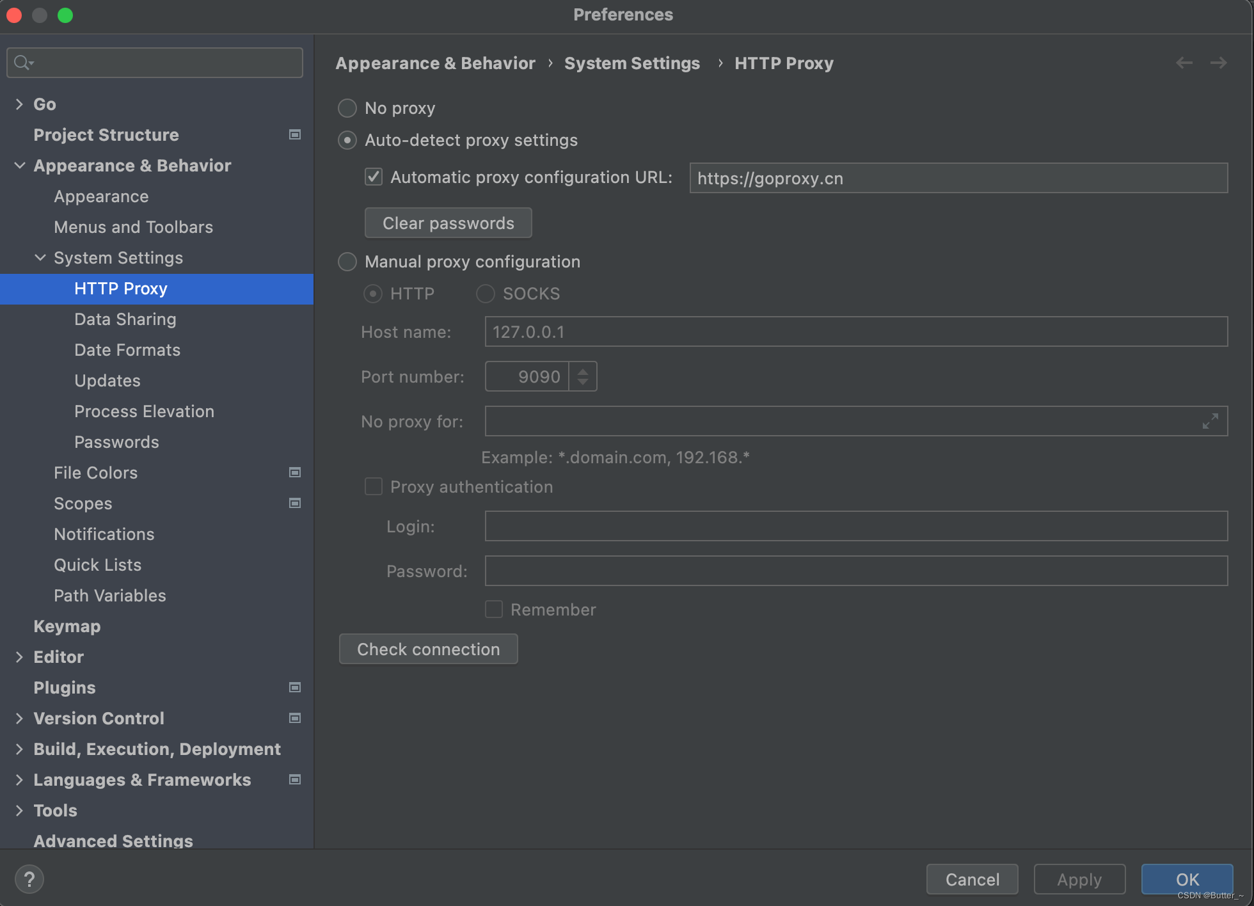This screenshot has width=1254, height=906.
Task: Expand the Tools settings section
Action: [x=19, y=810]
